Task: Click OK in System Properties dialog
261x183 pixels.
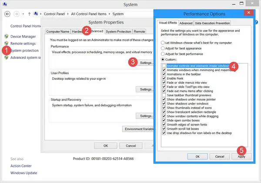Action: [x=106, y=146]
